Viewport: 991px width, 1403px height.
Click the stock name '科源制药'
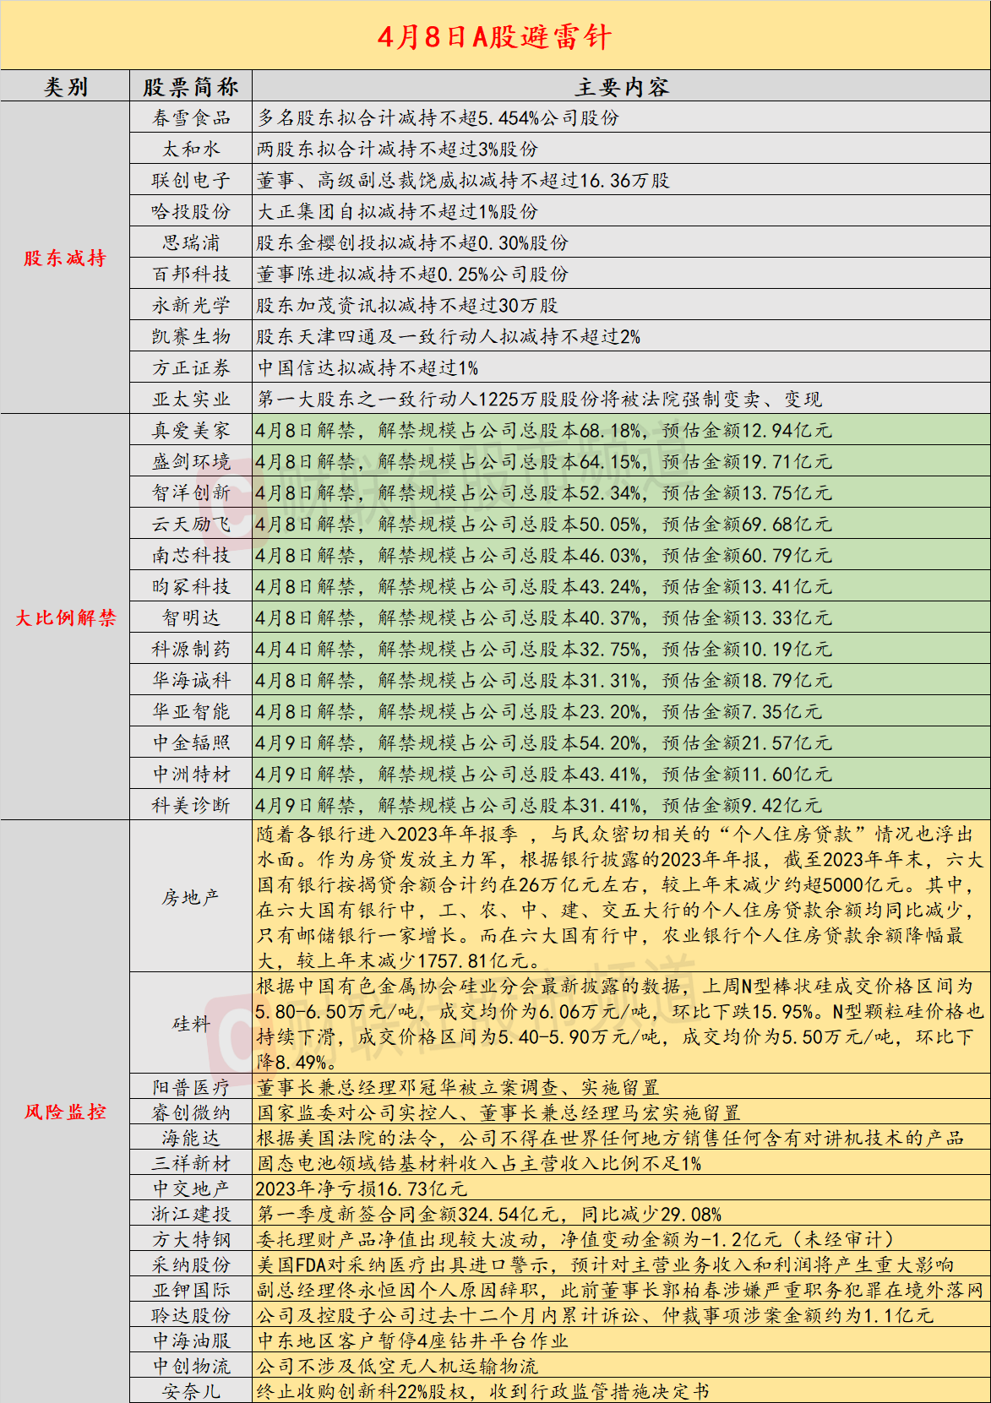pos(191,650)
